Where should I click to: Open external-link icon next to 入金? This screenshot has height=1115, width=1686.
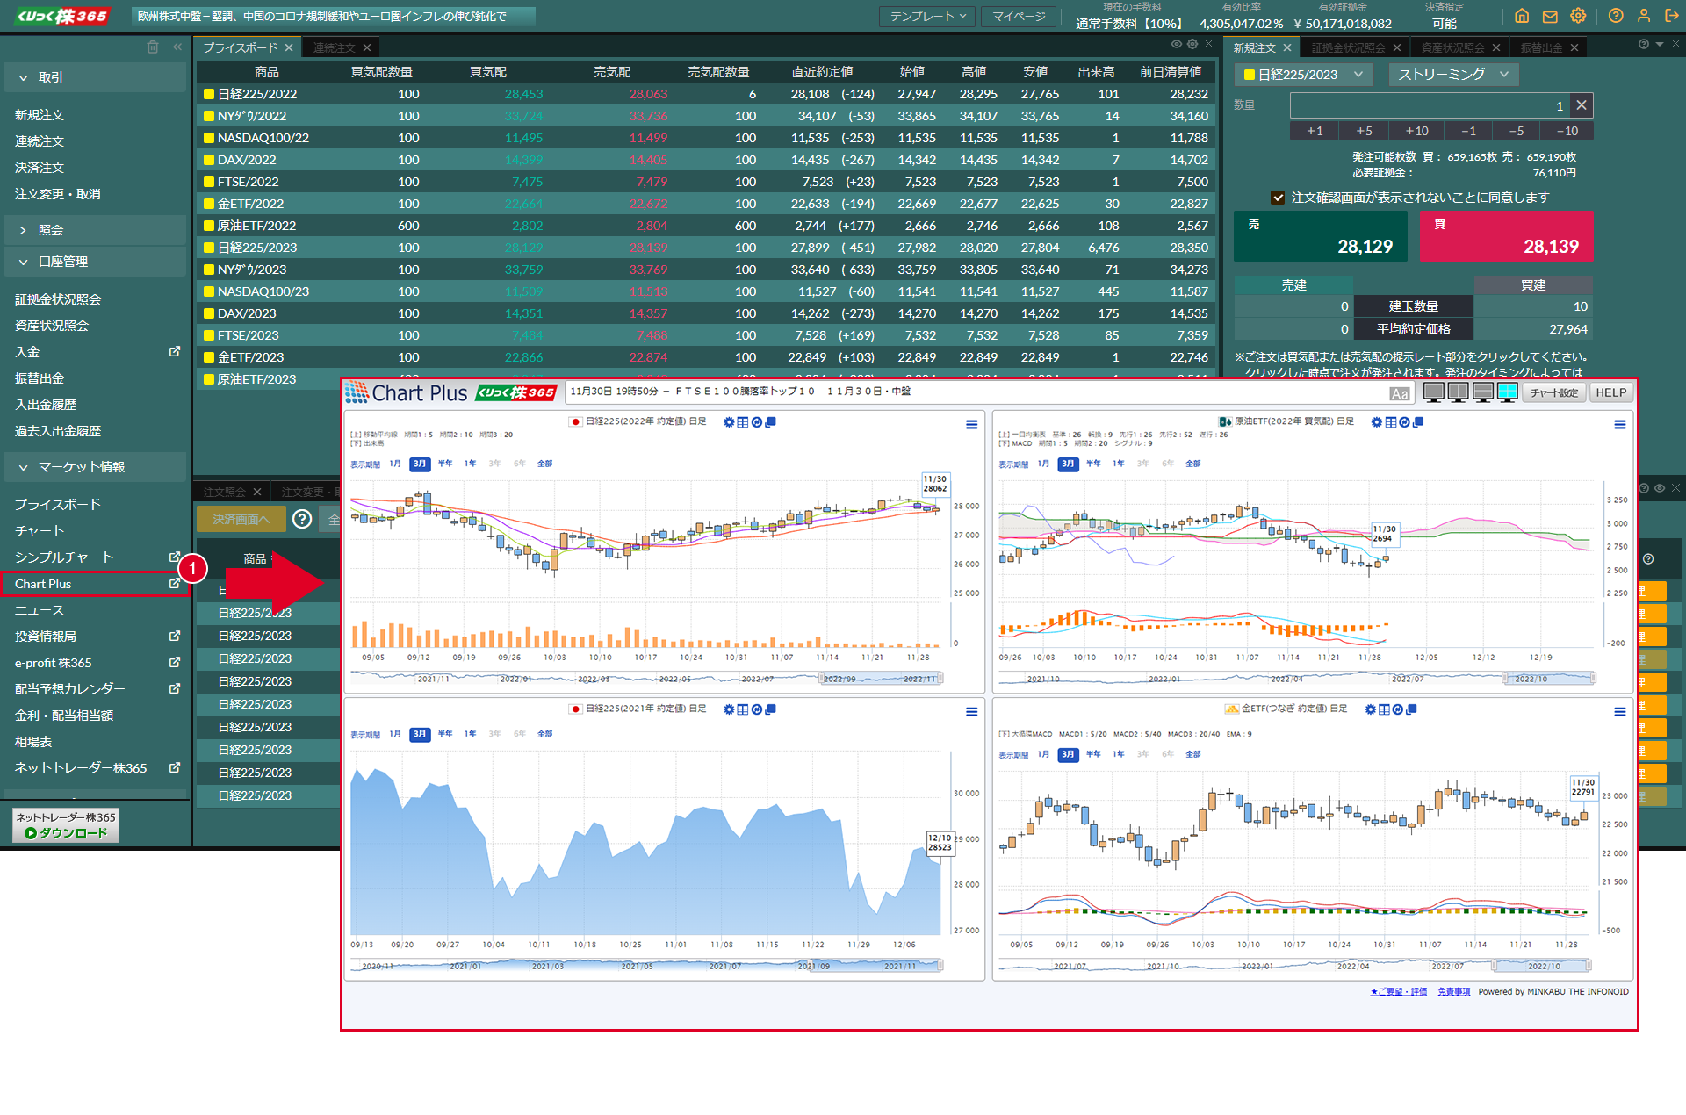point(175,351)
